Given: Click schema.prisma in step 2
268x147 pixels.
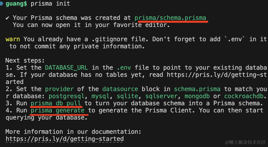Looking at the screenshot, I should pyautogui.click(x=197, y=89).
